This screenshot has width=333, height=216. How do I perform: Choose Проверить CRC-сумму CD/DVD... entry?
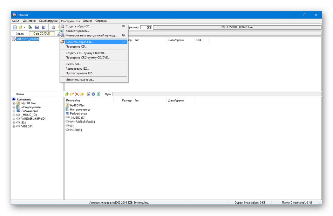[94, 57]
